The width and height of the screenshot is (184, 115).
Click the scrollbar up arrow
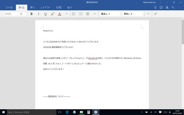[183, 19]
